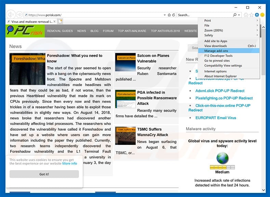Viewport: 270px width, 197px height.
Task: Open Satcom on Planes Vulnerable headline
Action: [x=153, y=58]
